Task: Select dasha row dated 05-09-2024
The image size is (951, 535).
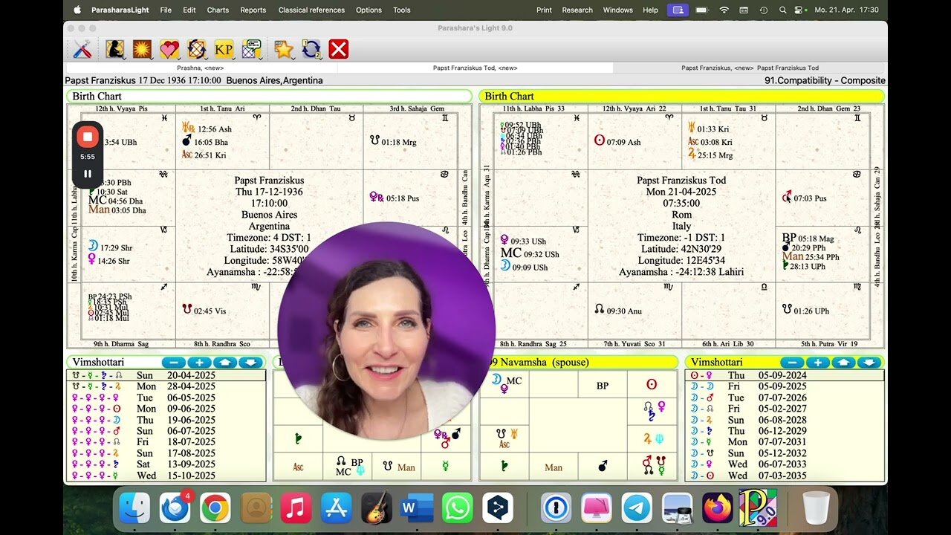Action: [785, 376]
